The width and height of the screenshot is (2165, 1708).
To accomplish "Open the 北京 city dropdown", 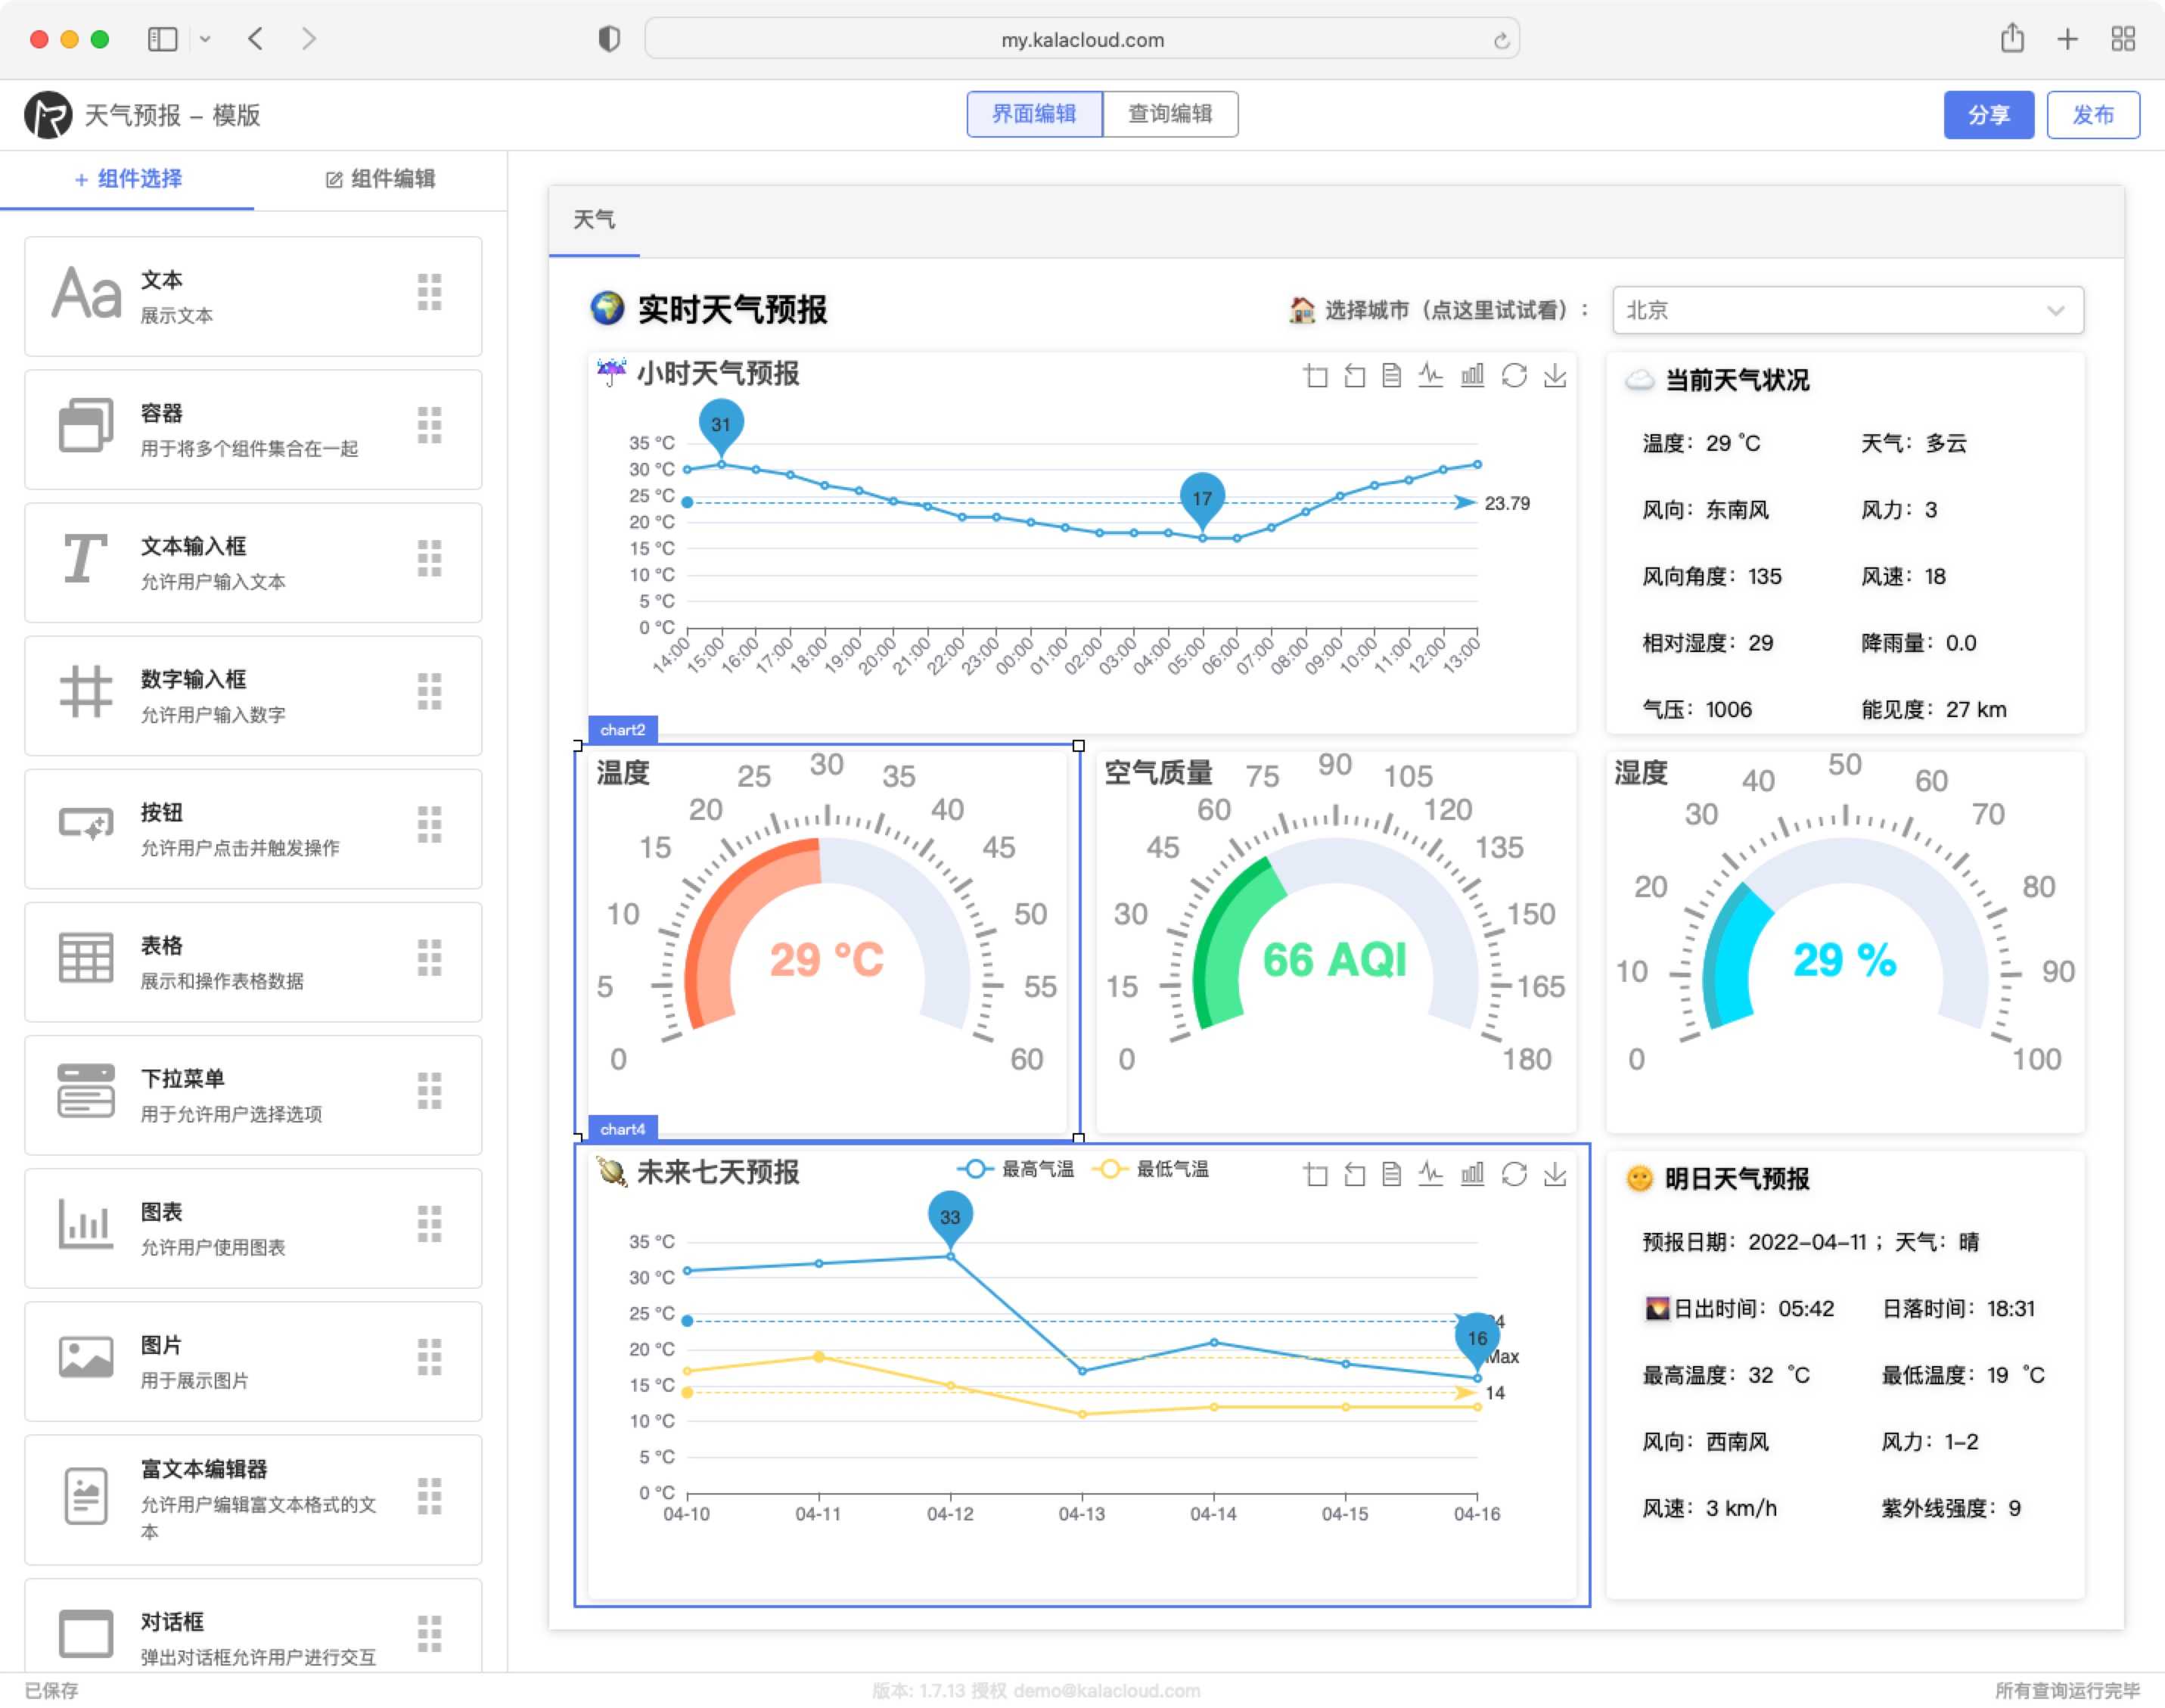I will 1848,310.
